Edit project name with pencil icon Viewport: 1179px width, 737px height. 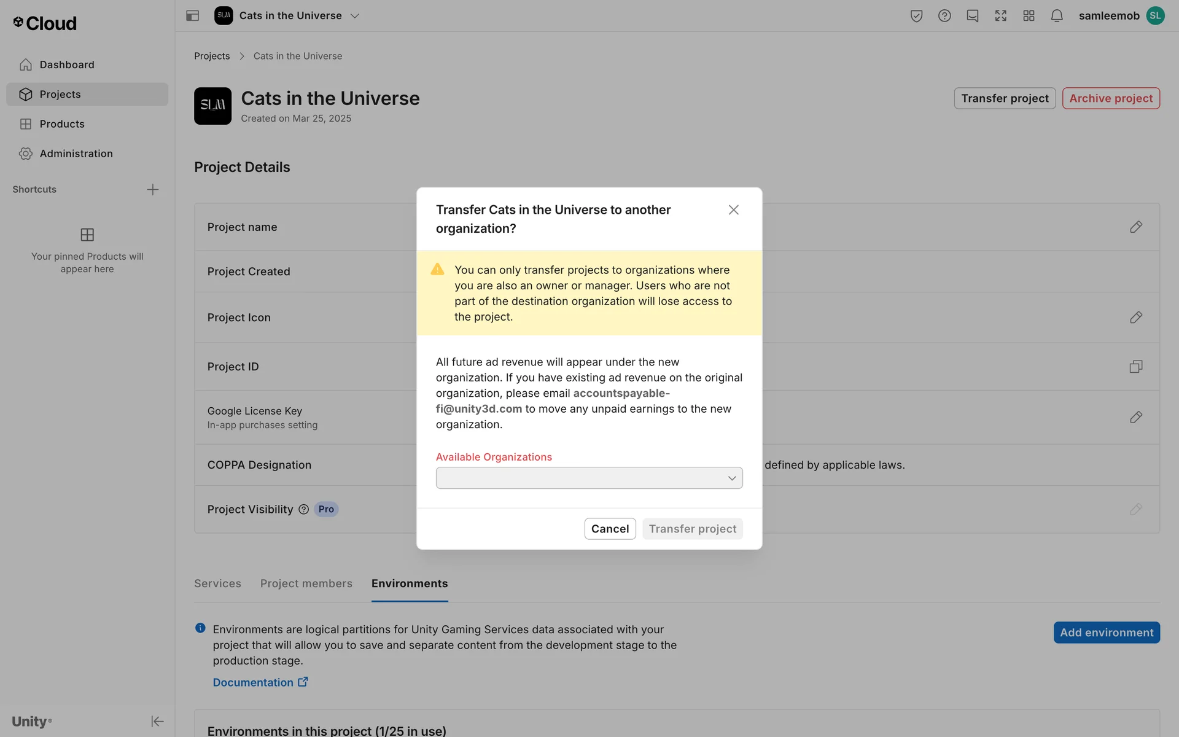click(1135, 227)
